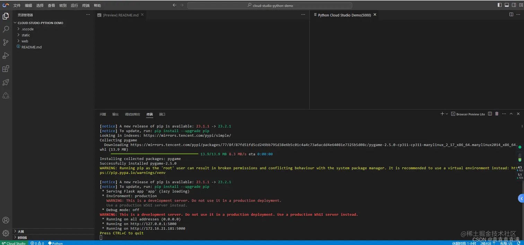Screen dimensions: 524x245
Task: Collapse the CLOUD-STUDIO-PYTHON-DEMO root folder
Action: pos(53,23)
